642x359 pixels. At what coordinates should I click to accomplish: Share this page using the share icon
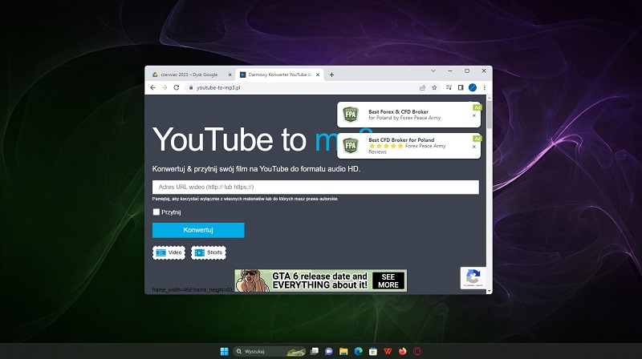[422, 87]
